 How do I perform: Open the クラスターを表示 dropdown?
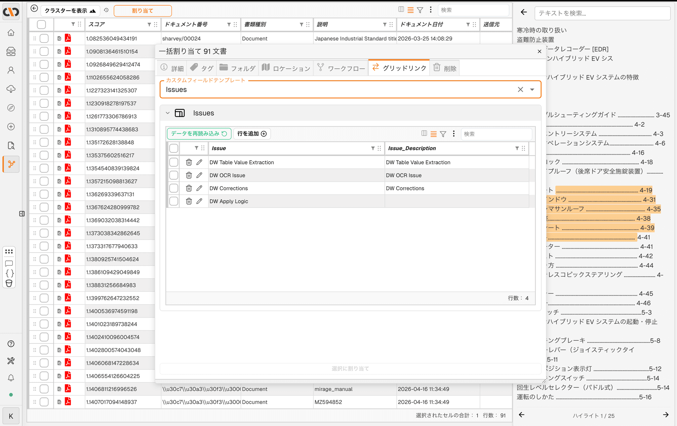click(x=70, y=11)
